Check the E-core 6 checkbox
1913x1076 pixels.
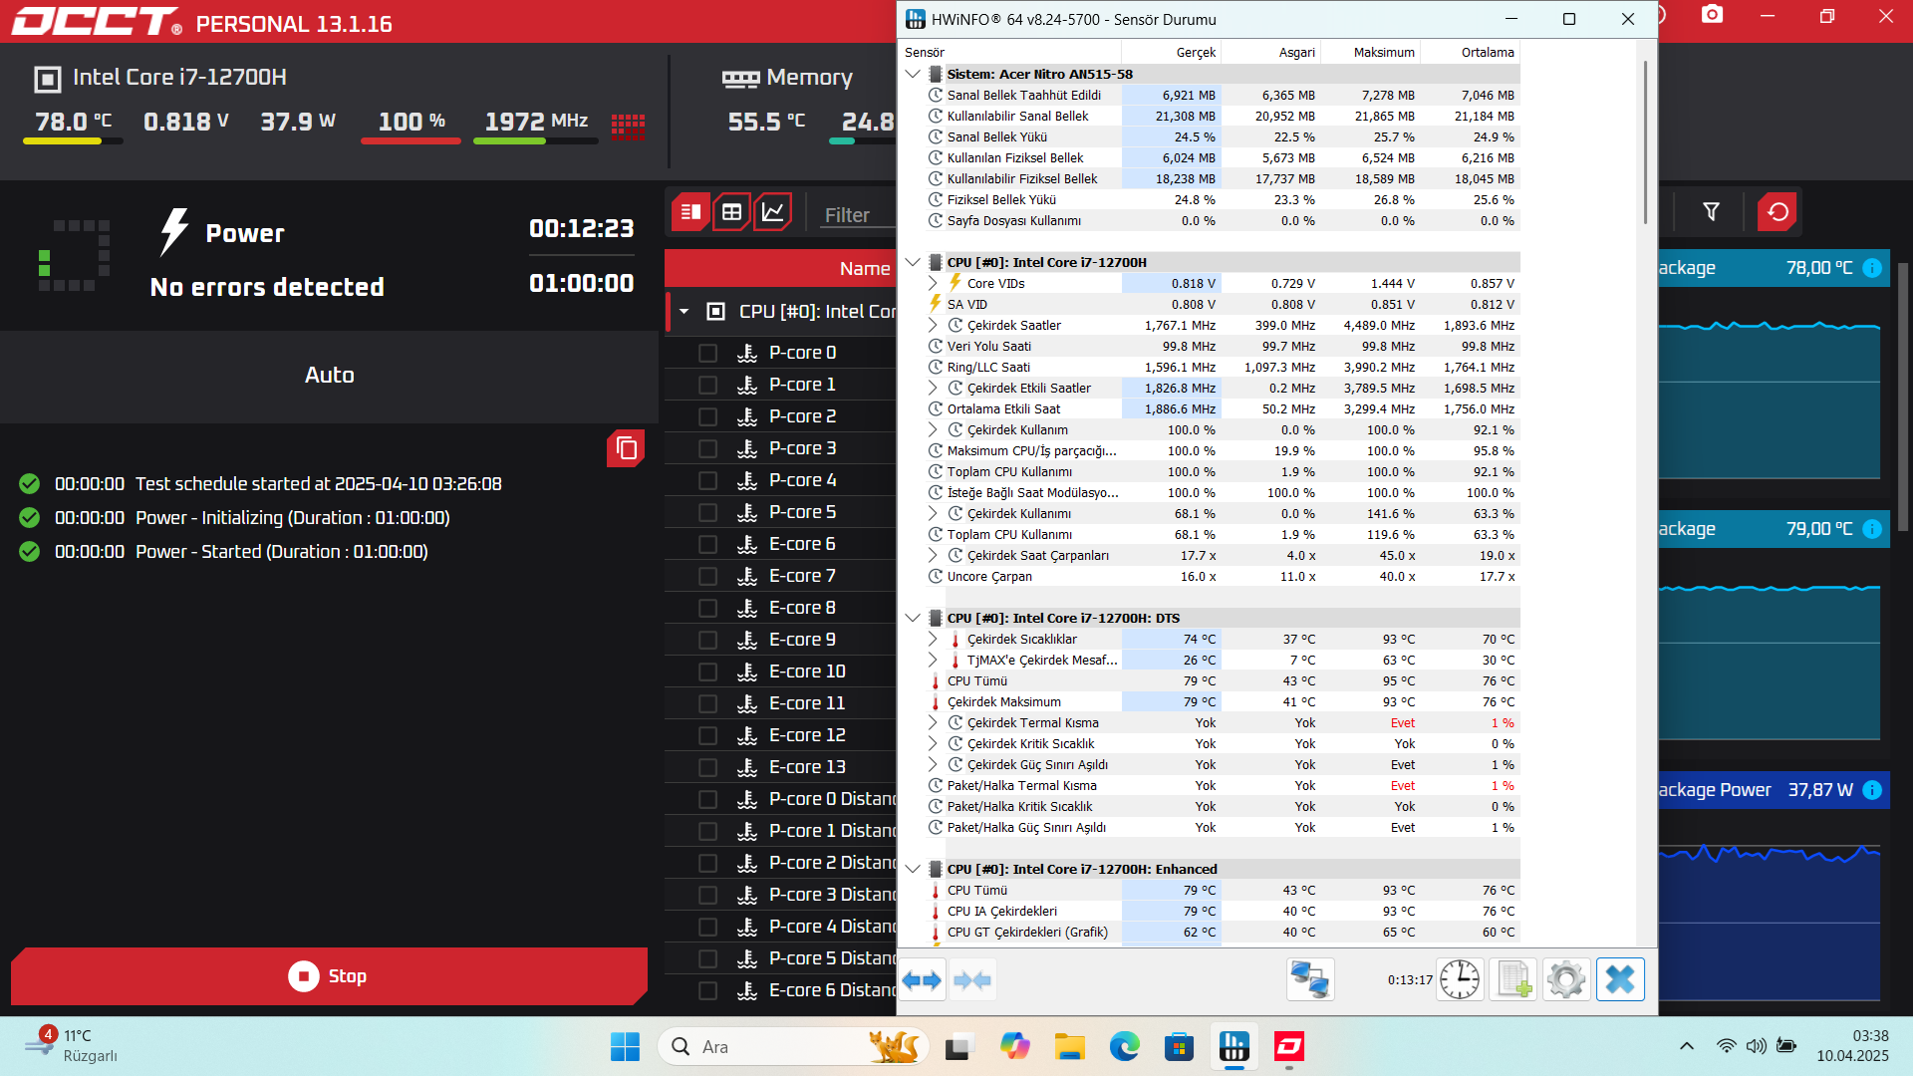click(707, 544)
